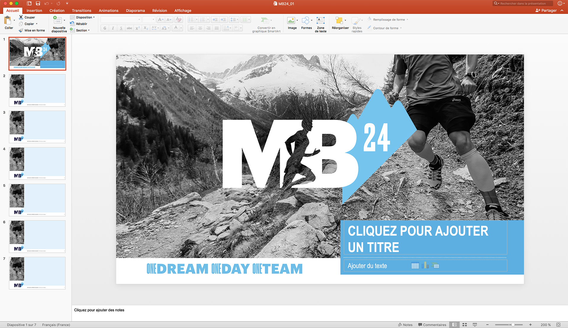Screen dimensions: 568x328
Task: Click zoom out minus button
Action: [487, 325]
